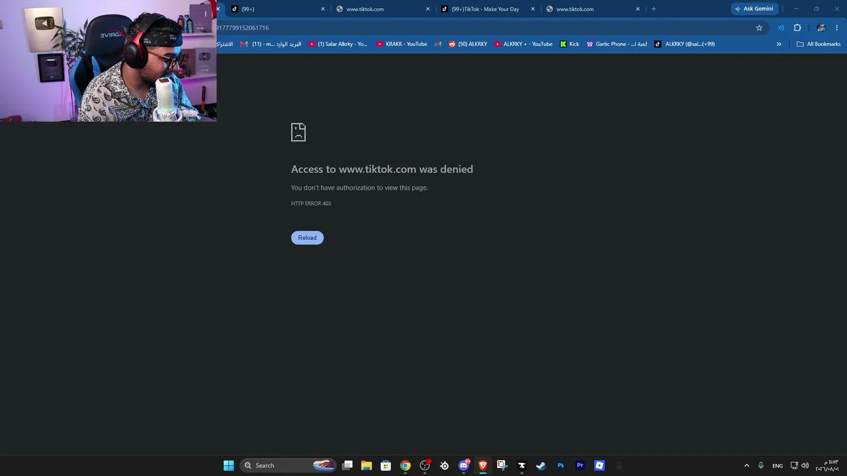Screen dimensions: 847x476
Task: Open Steam from the taskbar
Action: tap(541, 465)
